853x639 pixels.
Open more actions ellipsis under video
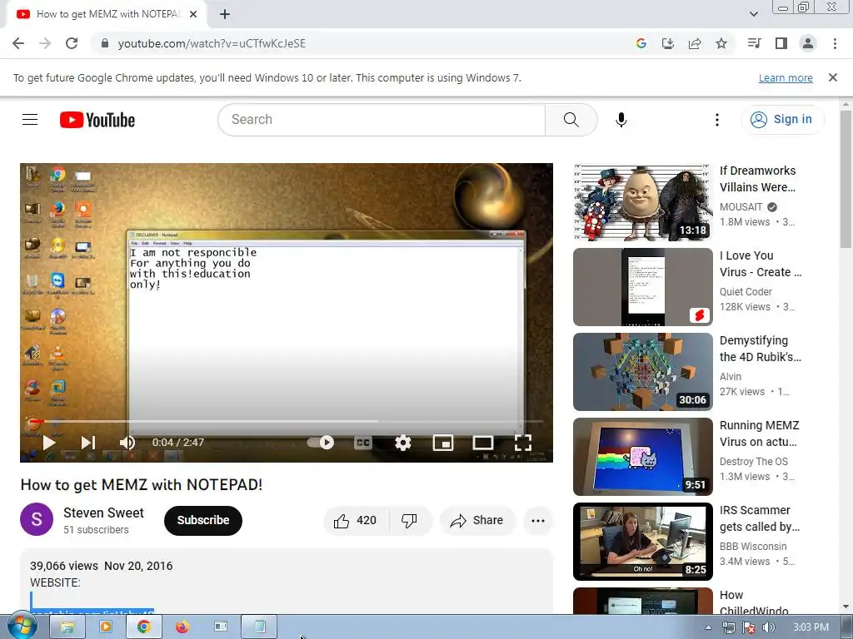coord(538,521)
